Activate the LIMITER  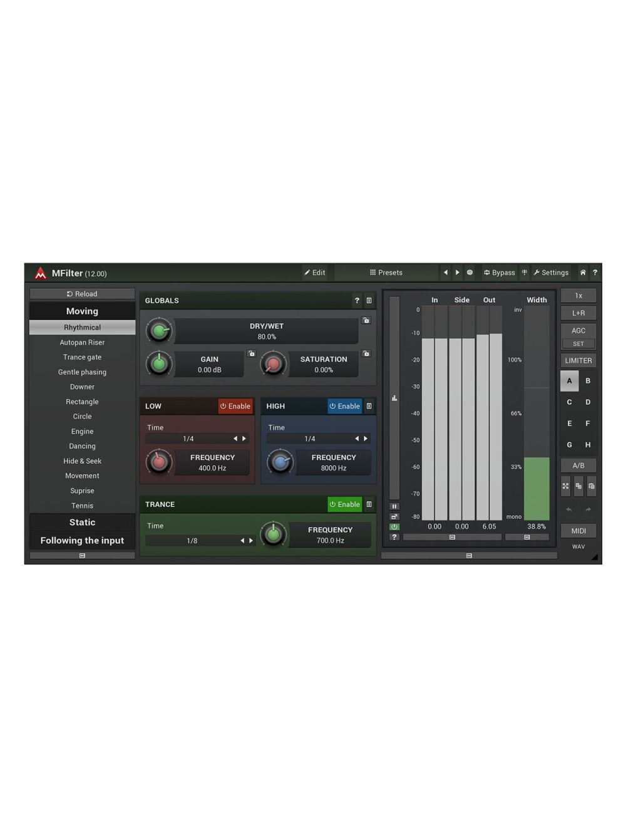578,360
